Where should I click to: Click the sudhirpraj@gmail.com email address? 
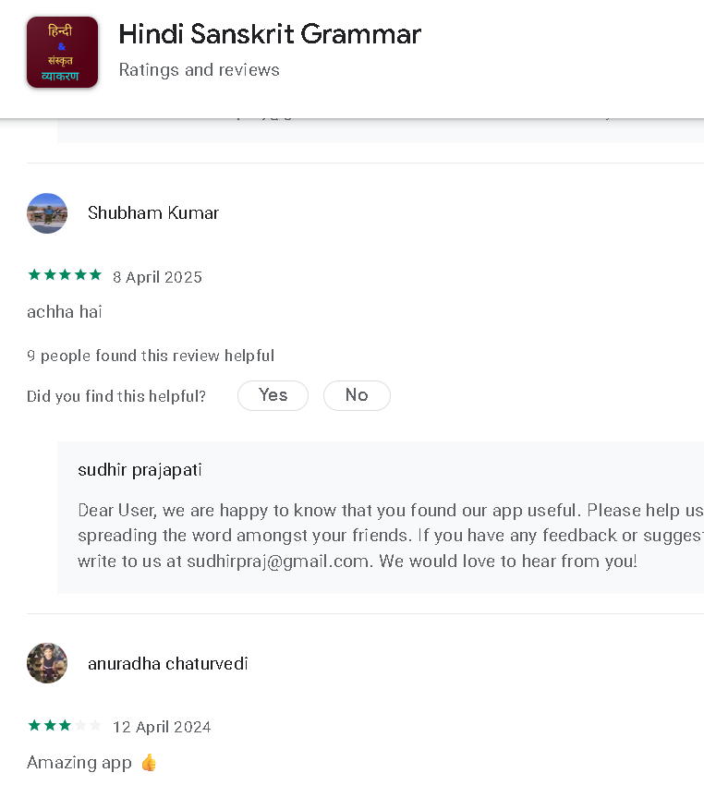[x=277, y=562]
